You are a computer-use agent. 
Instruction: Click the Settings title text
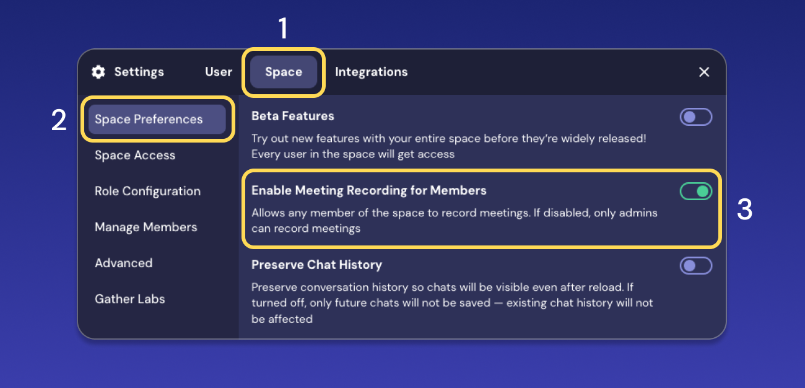(139, 72)
